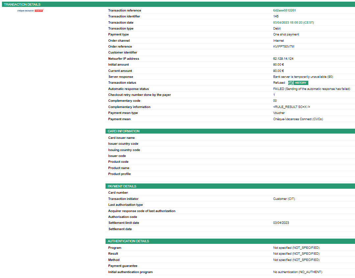The width and height of the screenshot is (355, 278).
Task: Click the server response message value
Action: [x=303, y=77]
